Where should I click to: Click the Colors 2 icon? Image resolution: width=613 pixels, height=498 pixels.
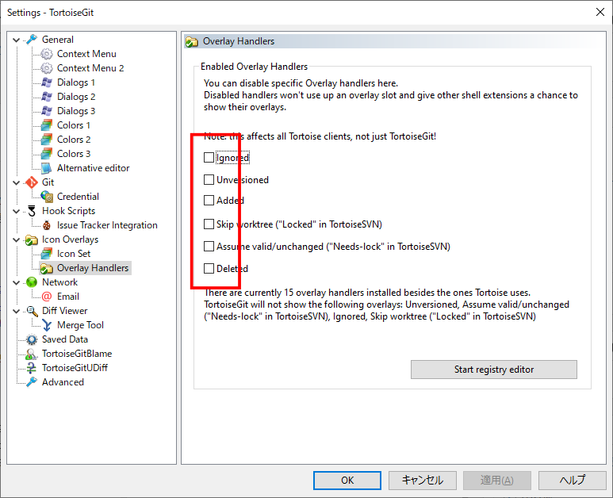click(x=47, y=140)
